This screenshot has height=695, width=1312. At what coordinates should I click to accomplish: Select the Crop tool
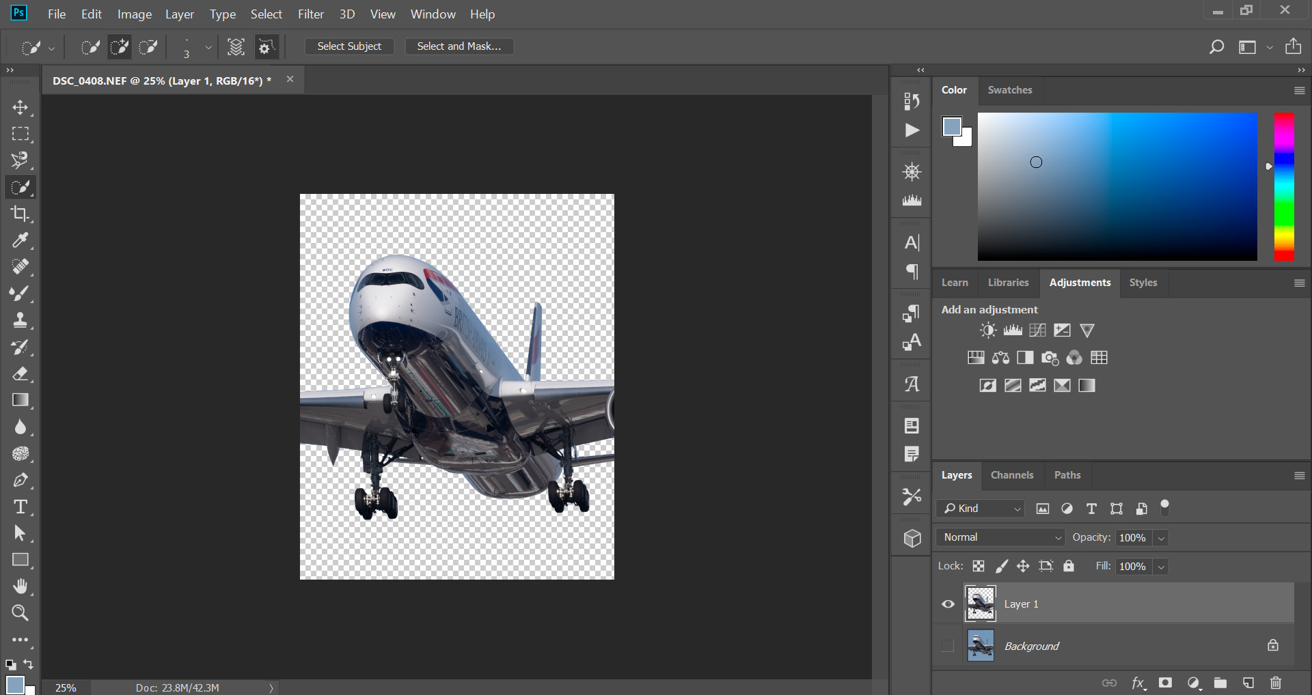pos(20,214)
